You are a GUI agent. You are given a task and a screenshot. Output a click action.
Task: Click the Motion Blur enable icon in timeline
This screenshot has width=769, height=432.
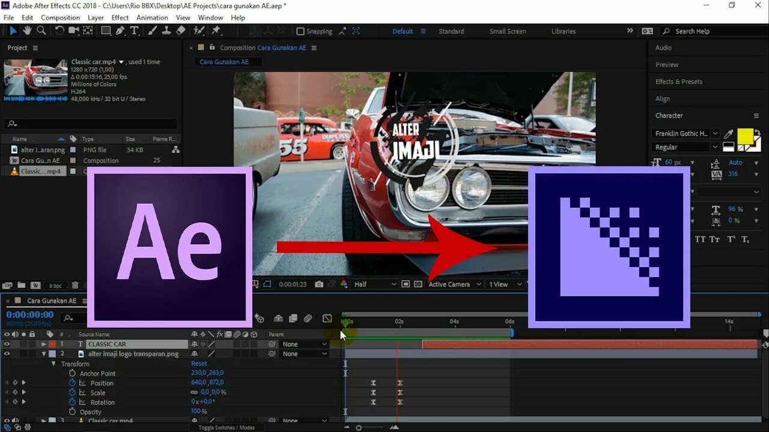click(308, 319)
